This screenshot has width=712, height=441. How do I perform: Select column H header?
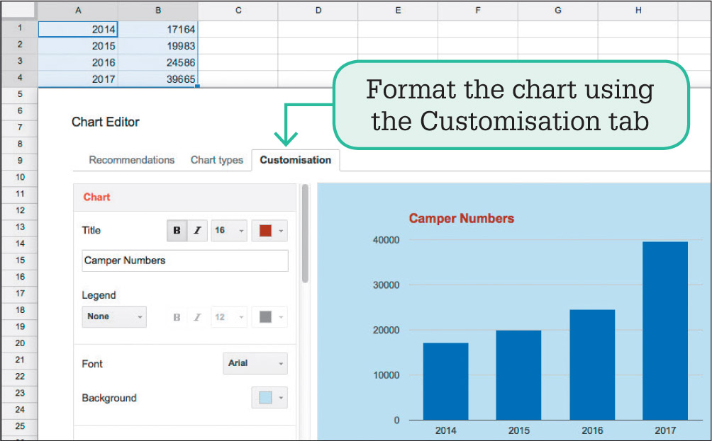point(638,11)
